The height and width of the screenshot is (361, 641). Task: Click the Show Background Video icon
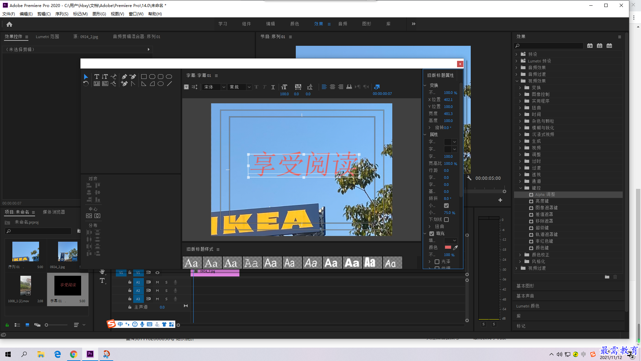pos(377,87)
